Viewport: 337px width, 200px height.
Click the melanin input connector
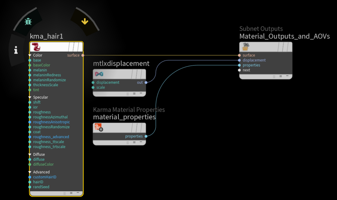pyautogui.click(x=30, y=70)
